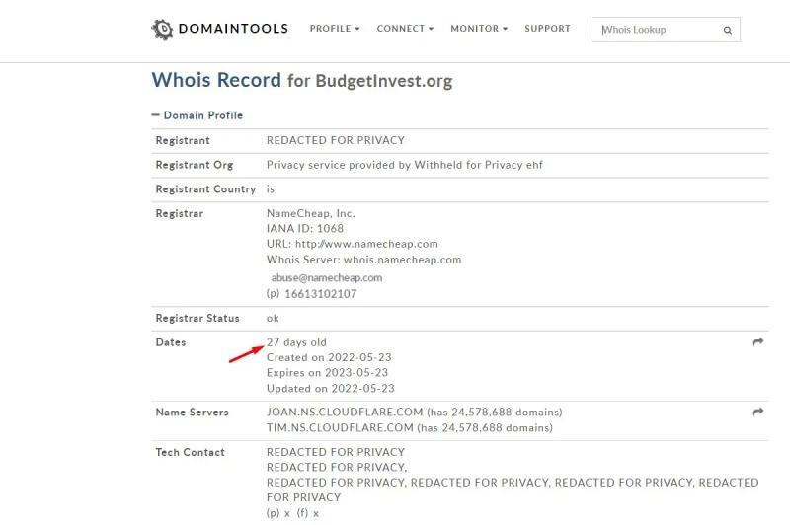
Task: Select the Registrant 'REDACTED FOR PRIVACY' value
Action: click(336, 140)
